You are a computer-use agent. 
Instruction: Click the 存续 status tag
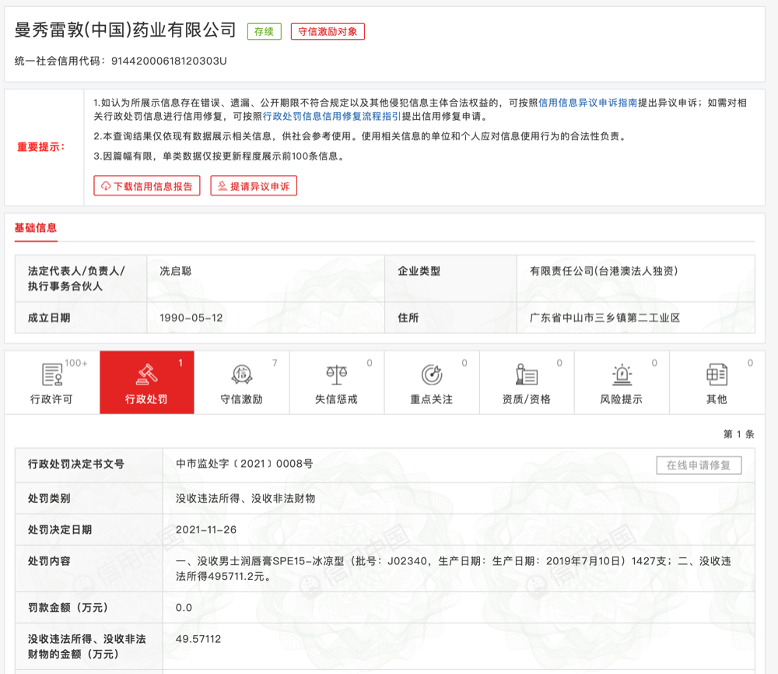click(264, 32)
